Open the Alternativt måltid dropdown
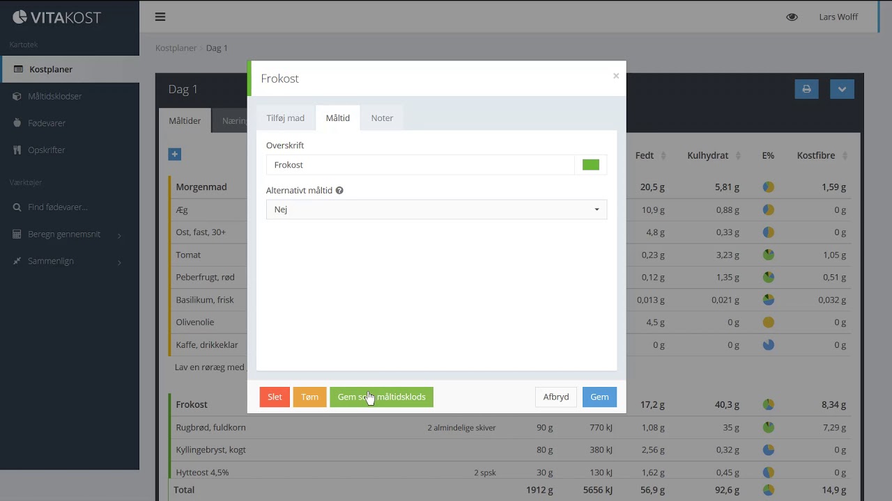The width and height of the screenshot is (892, 501). coord(436,209)
